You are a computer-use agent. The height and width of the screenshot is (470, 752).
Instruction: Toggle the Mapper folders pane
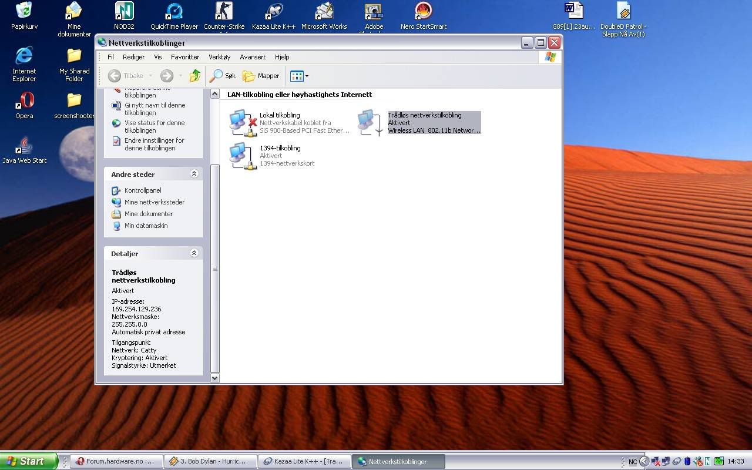(261, 76)
